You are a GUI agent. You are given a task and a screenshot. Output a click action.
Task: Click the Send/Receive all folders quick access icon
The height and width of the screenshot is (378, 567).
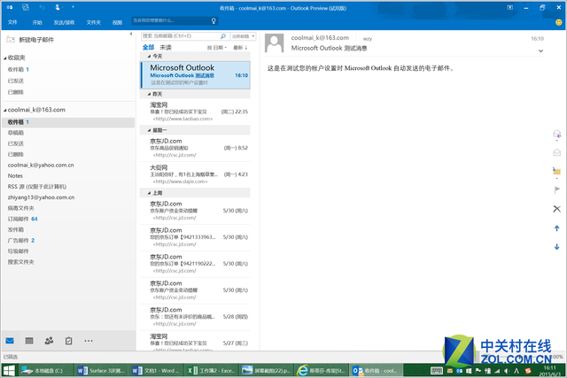click(x=26, y=7)
